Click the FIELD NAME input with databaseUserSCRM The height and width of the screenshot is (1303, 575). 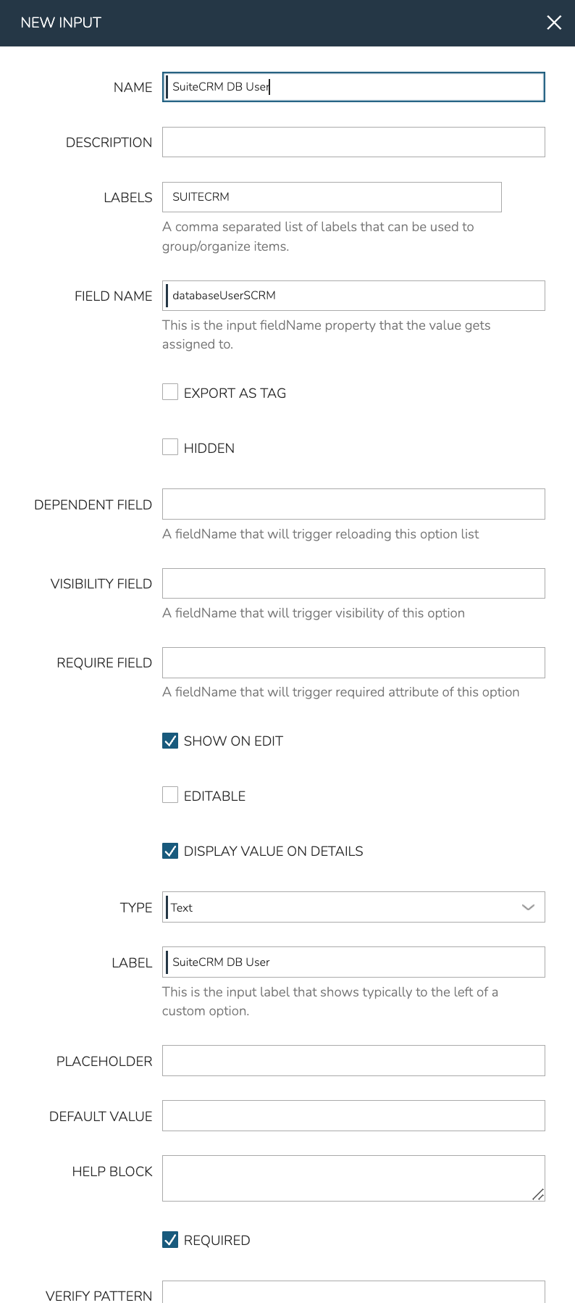click(x=353, y=295)
